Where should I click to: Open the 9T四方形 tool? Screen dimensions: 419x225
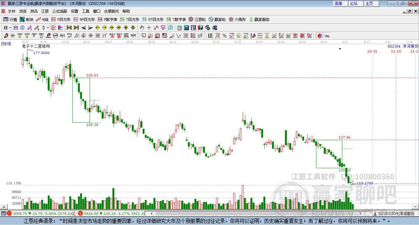pos(153,20)
